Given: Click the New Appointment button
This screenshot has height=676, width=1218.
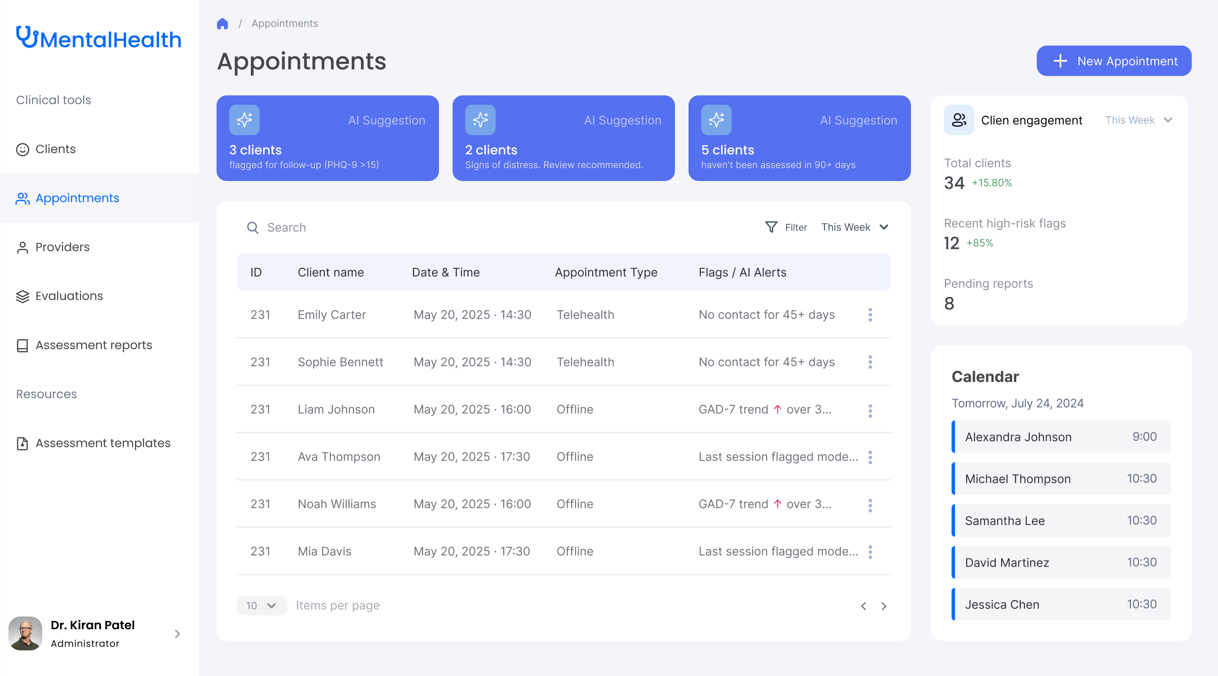Looking at the screenshot, I should 1113,61.
